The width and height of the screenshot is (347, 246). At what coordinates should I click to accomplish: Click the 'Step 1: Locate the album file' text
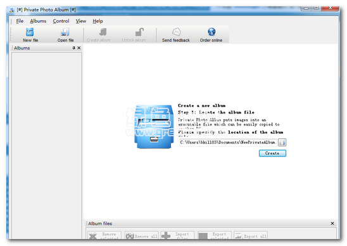(x=216, y=112)
